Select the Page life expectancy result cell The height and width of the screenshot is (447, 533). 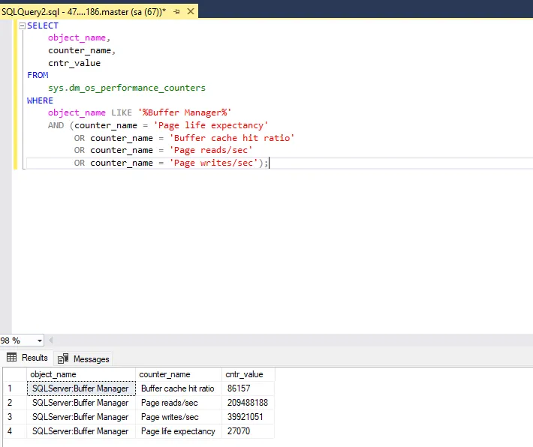(178, 431)
